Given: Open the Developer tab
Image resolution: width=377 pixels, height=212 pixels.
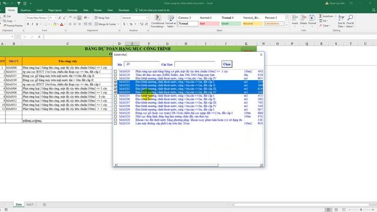Looking at the screenshot, I should [x=124, y=10].
